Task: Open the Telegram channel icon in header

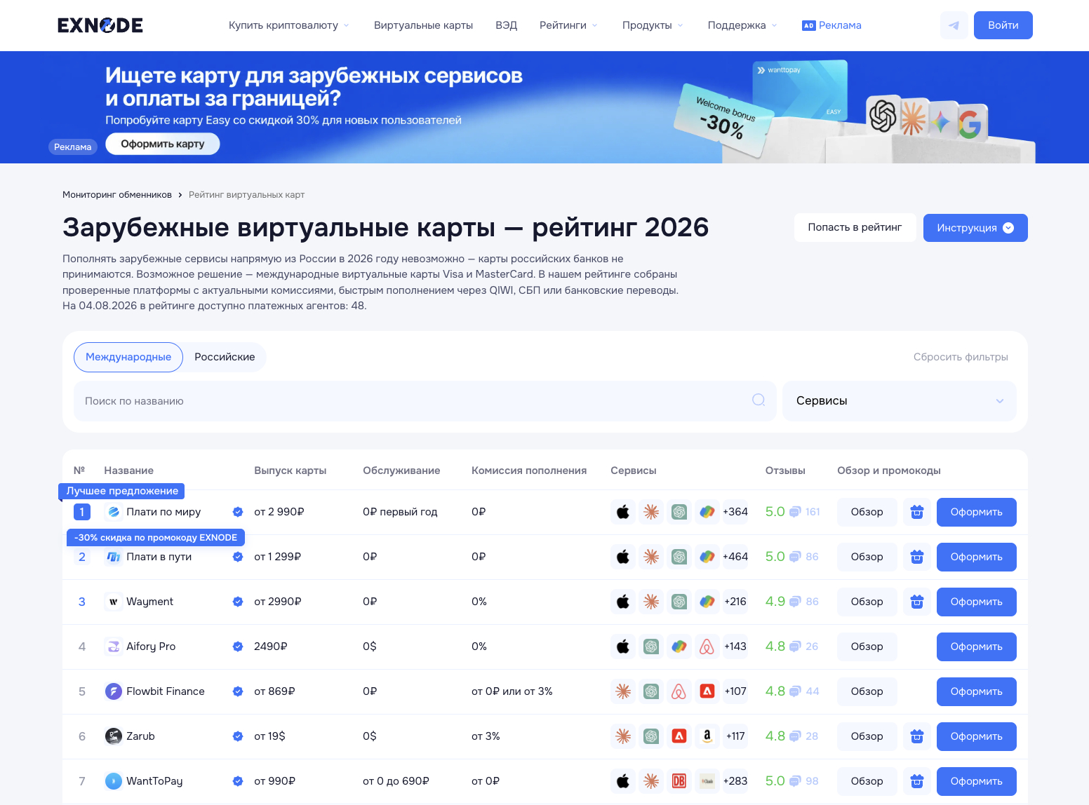Action: 954,25
